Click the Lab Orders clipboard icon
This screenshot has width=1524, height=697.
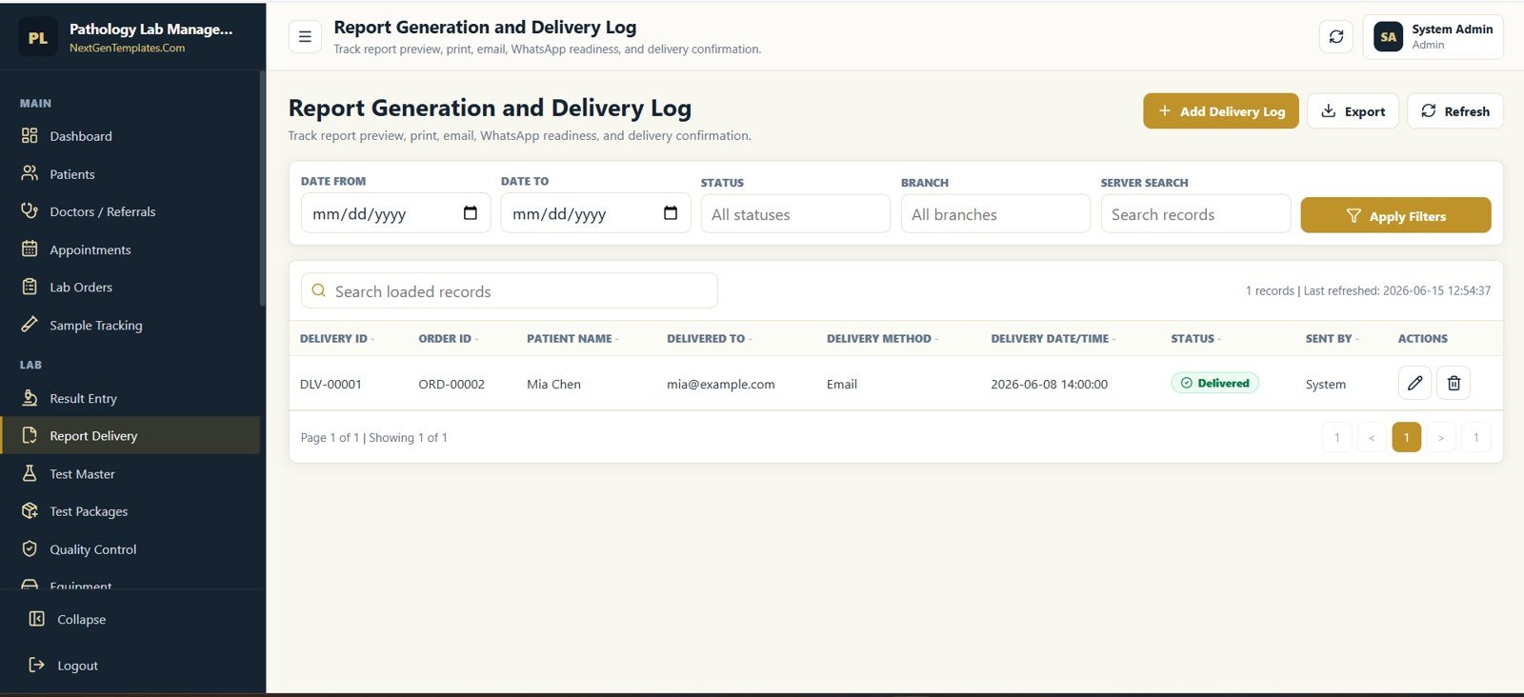[x=30, y=287]
